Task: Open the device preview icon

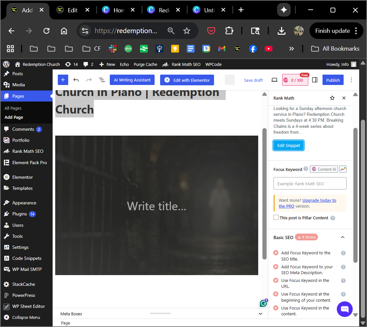Action: pos(274,80)
